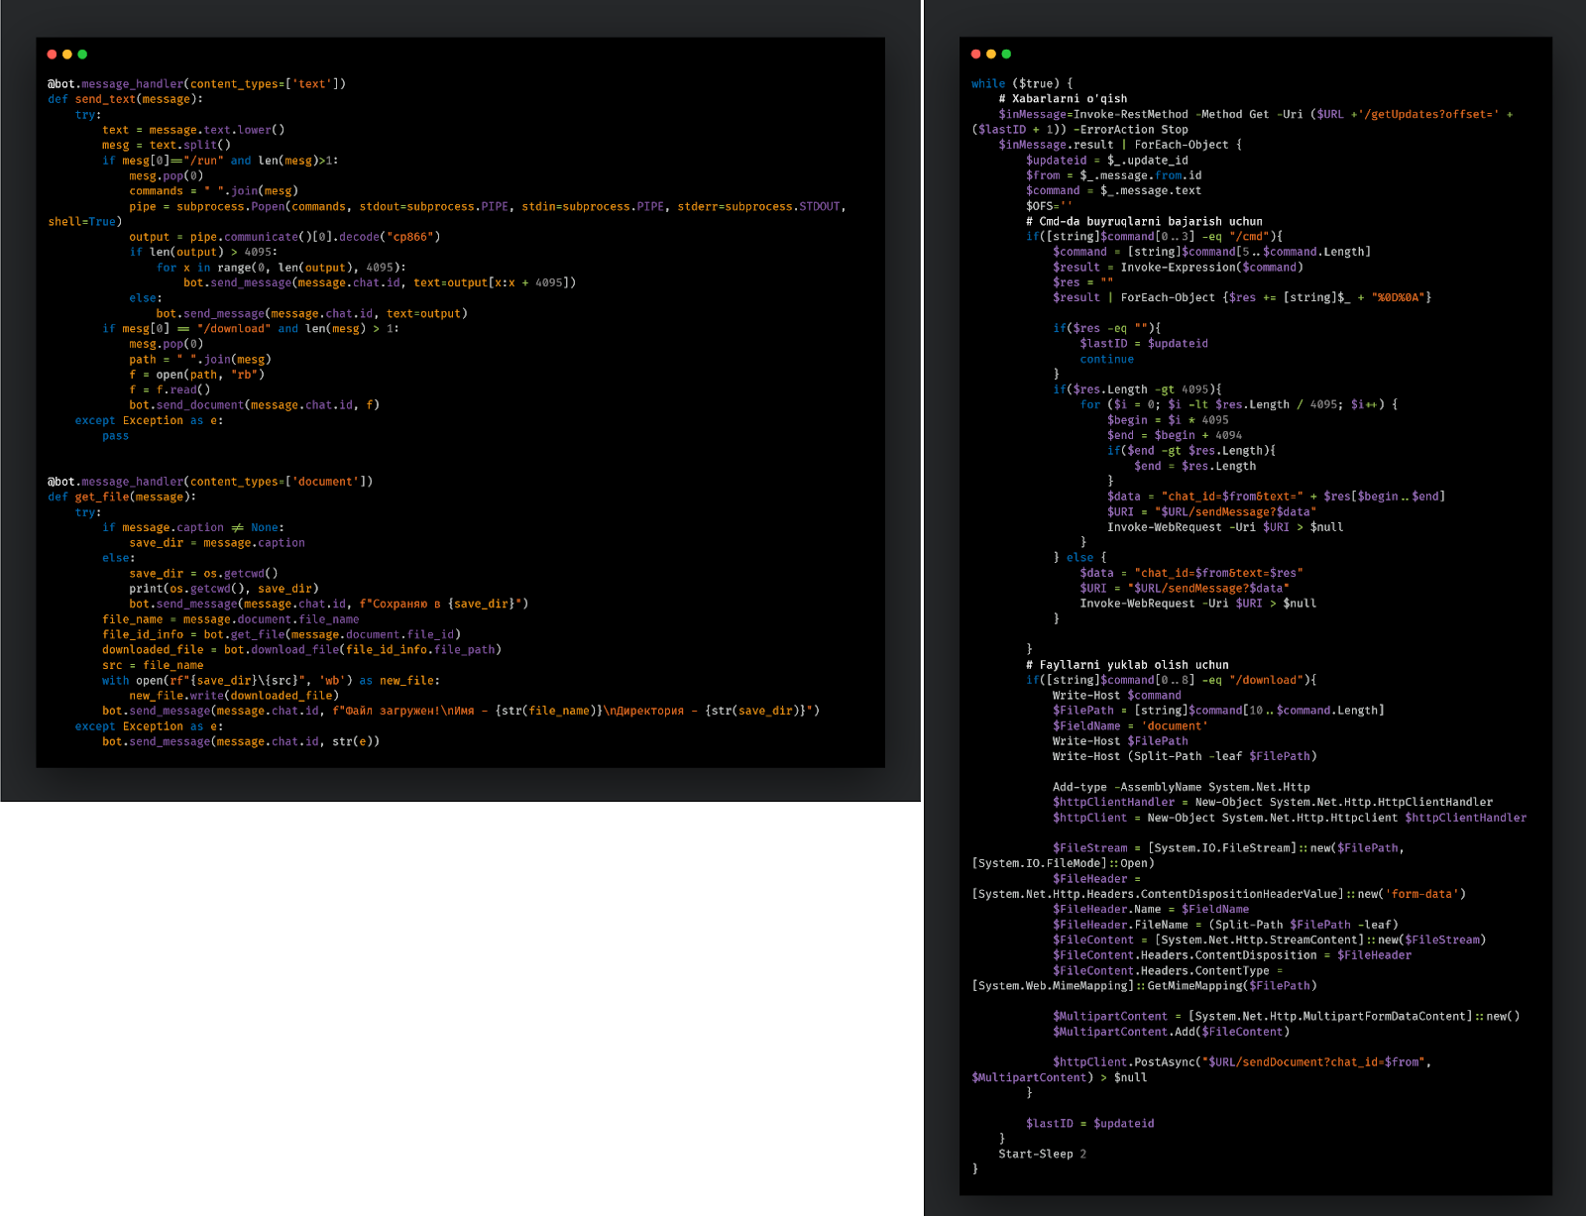Click the "Add-type -AssemblyName System.Net.Http" line
Screen dimensions: 1586x1216
1182,787
